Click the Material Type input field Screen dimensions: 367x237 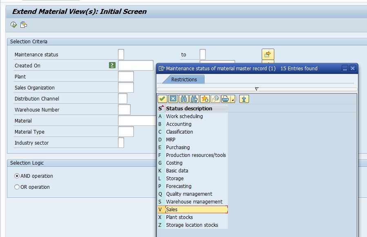126,132
